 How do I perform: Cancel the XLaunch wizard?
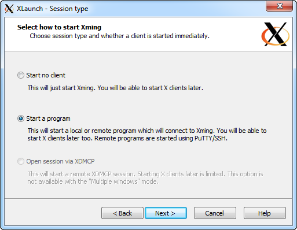click(x=215, y=213)
